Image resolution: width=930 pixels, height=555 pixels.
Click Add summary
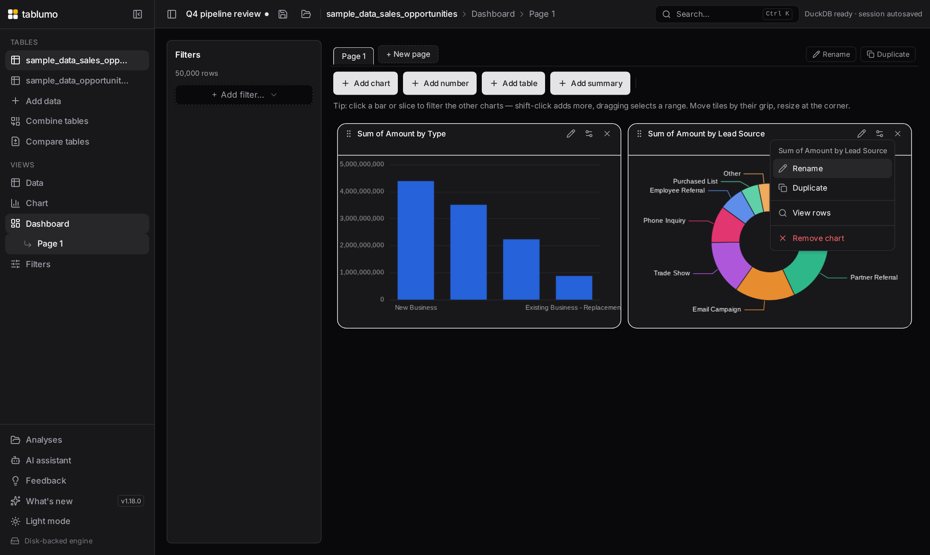[590, 83]
